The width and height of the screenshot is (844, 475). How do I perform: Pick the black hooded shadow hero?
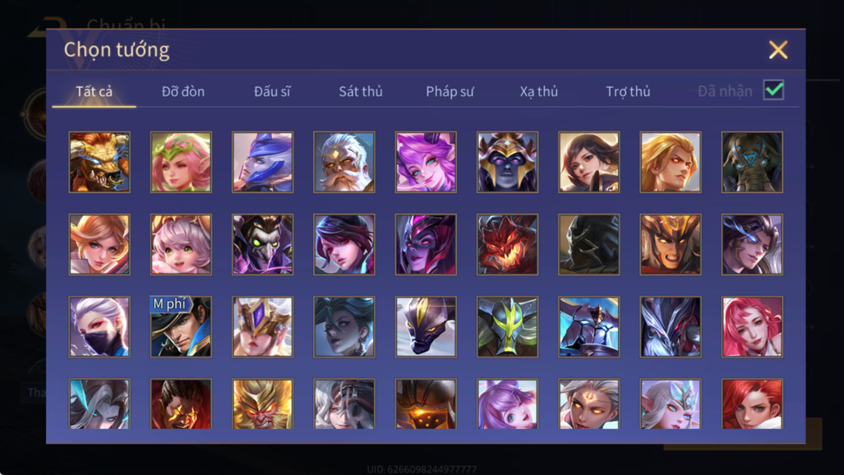point(589,245)
